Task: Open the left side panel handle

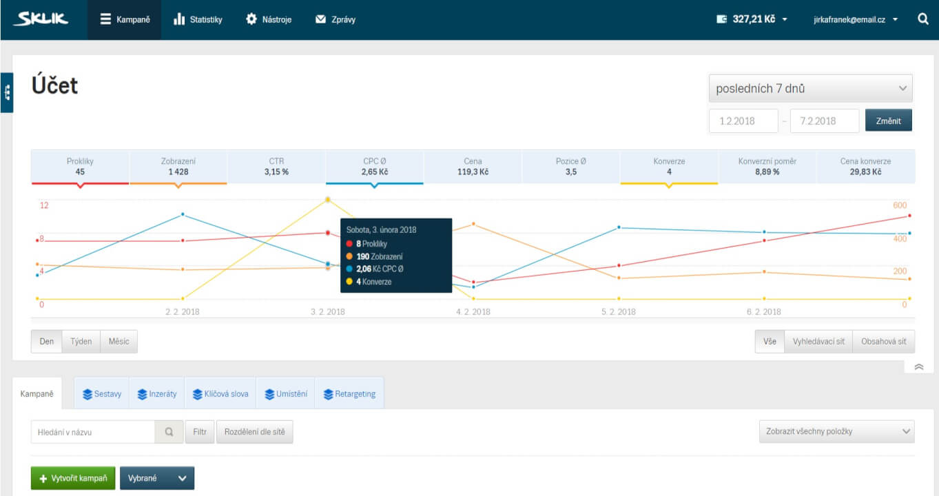Action: click(7, 92)
